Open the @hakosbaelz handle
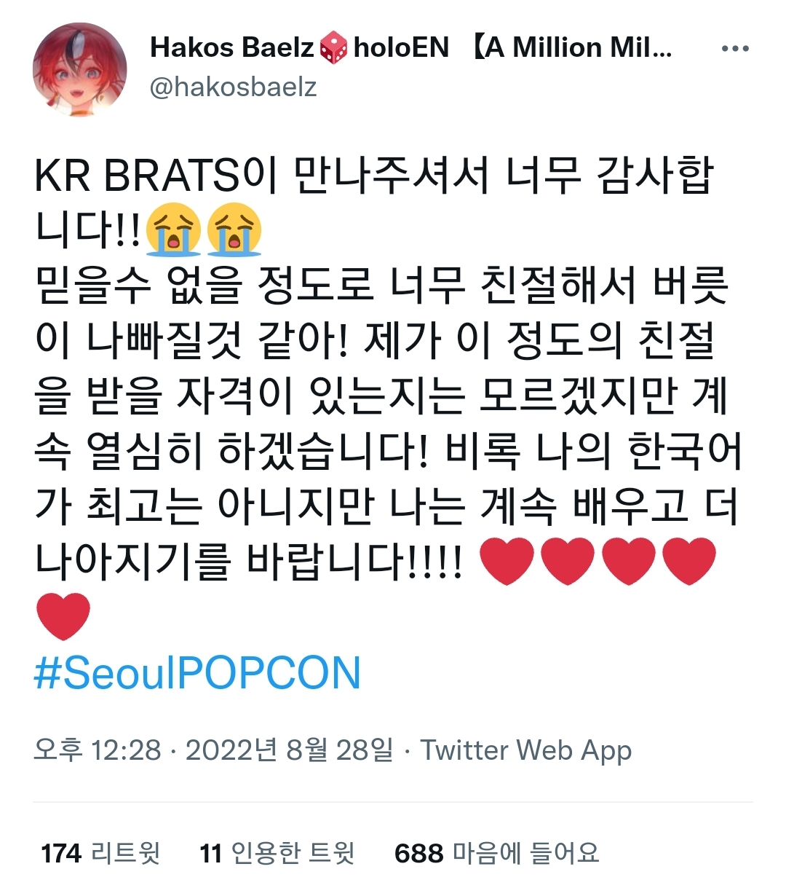The image size is (786, 896). pos(233,87)
